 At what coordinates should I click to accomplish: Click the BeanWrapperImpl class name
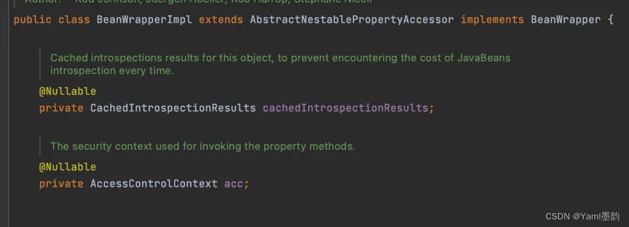[144, 20]
